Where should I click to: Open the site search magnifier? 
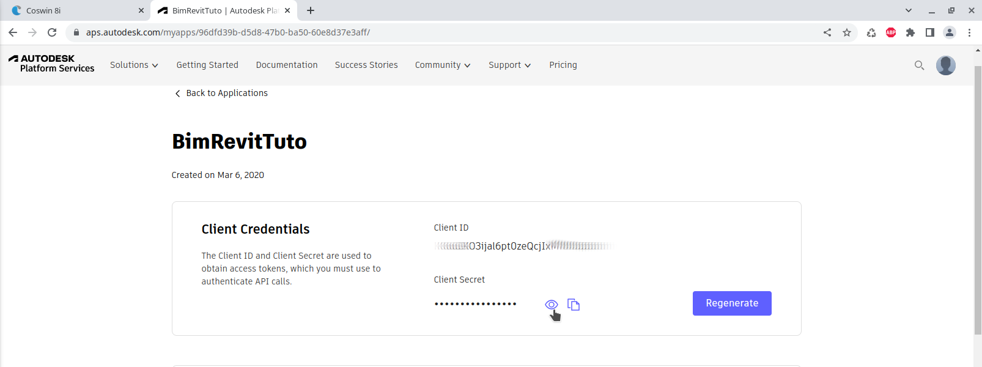(x=919, y=65)
